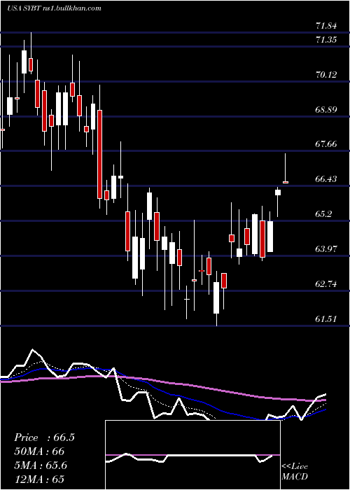
Task: Click the 63.97 price level label
Action: (327, 249)
